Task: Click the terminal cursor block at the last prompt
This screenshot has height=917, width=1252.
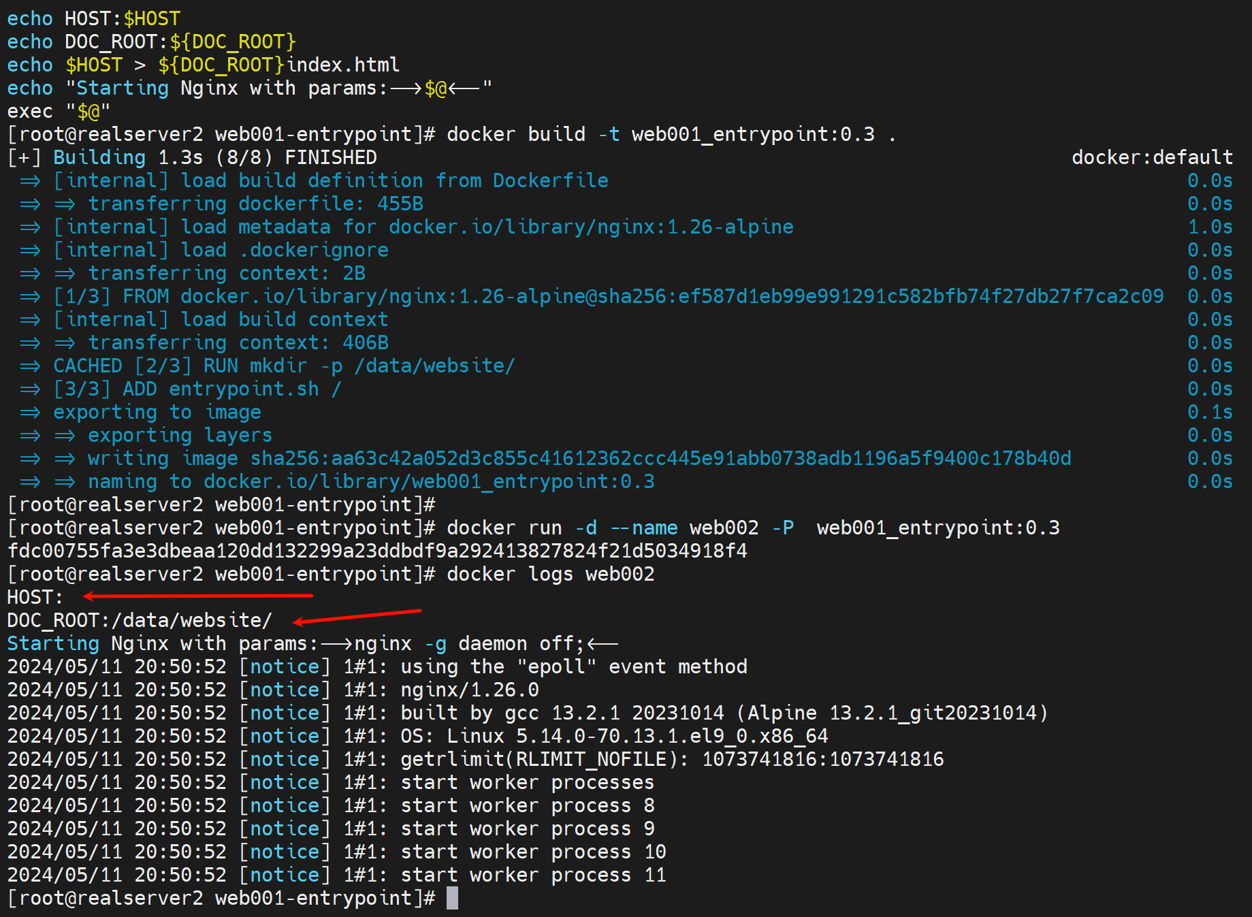Action: coord(452,898)
